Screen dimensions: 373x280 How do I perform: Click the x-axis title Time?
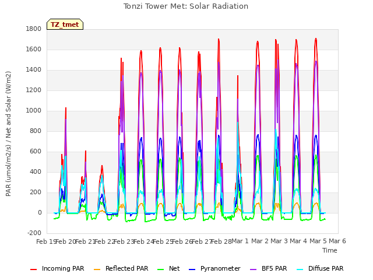pyautogui.click(x=330, y=250)
